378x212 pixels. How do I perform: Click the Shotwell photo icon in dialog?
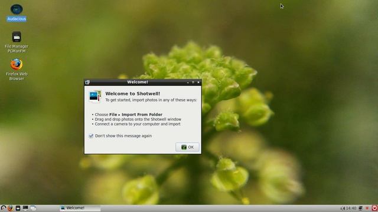pyautogui.click(x=94, y=97)
